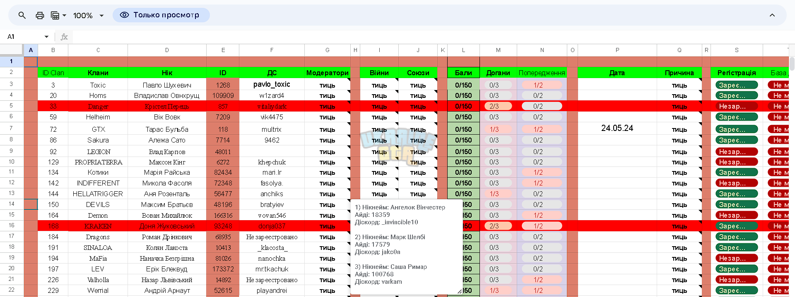The height and width of the screenshot is (297, 795).
Task: Open the 0/2 Попередження chip in Helheim row
Action: click(x=542, y=117)
